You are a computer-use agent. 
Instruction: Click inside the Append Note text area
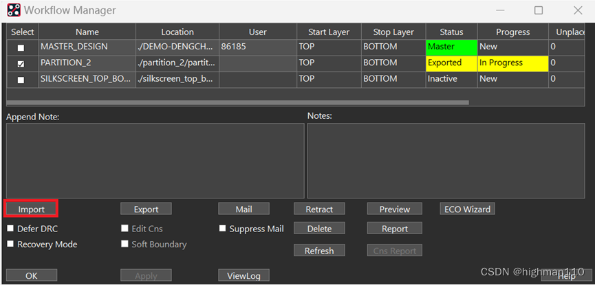coord(155,161)
